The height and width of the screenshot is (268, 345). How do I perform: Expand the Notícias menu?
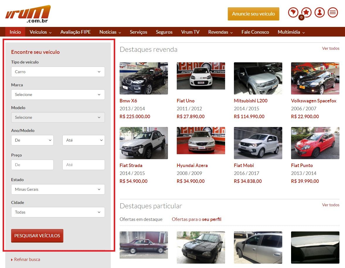(x=110, y=32)
